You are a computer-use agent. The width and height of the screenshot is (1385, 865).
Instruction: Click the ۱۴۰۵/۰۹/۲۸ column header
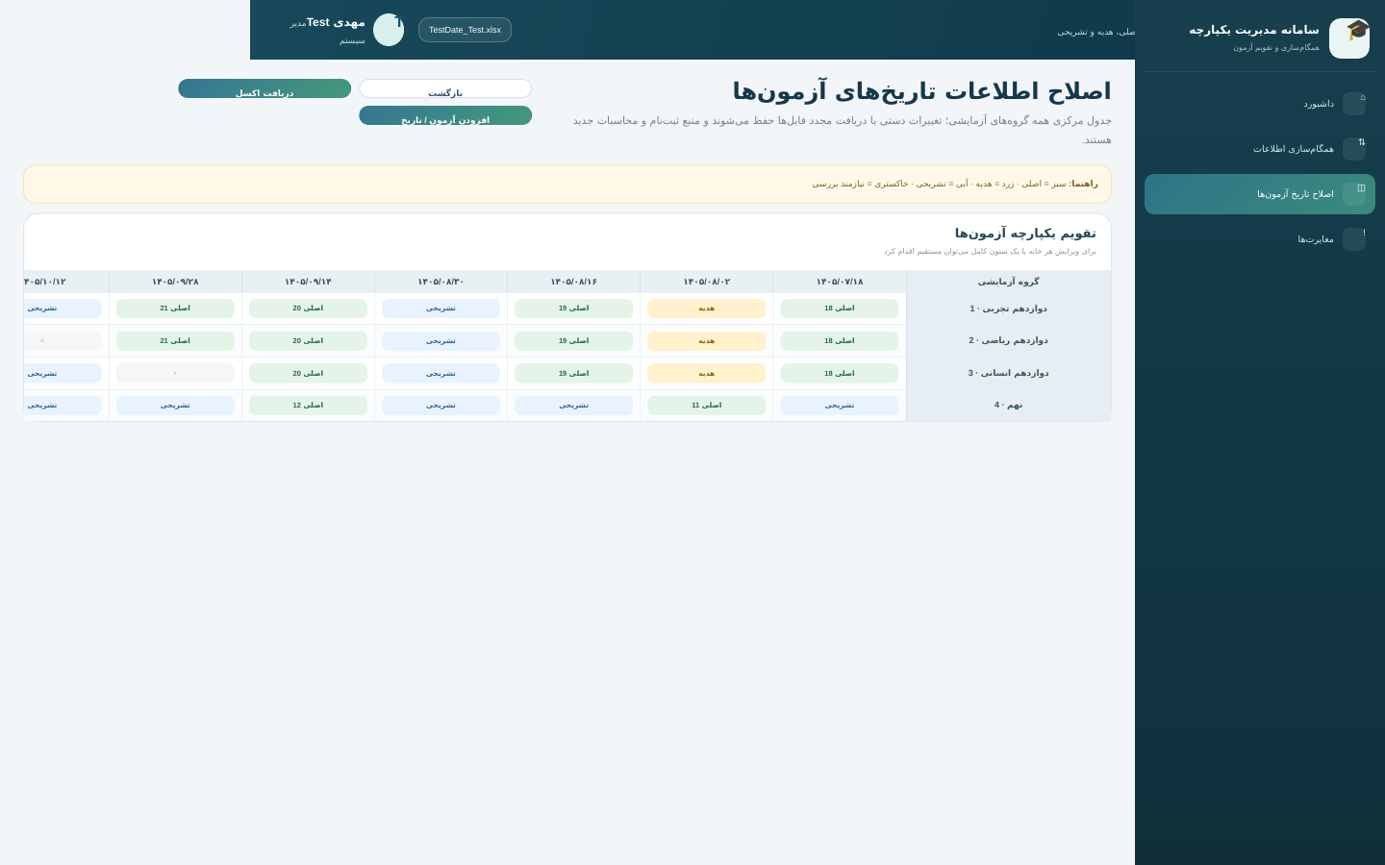click(x=175, y=282)
